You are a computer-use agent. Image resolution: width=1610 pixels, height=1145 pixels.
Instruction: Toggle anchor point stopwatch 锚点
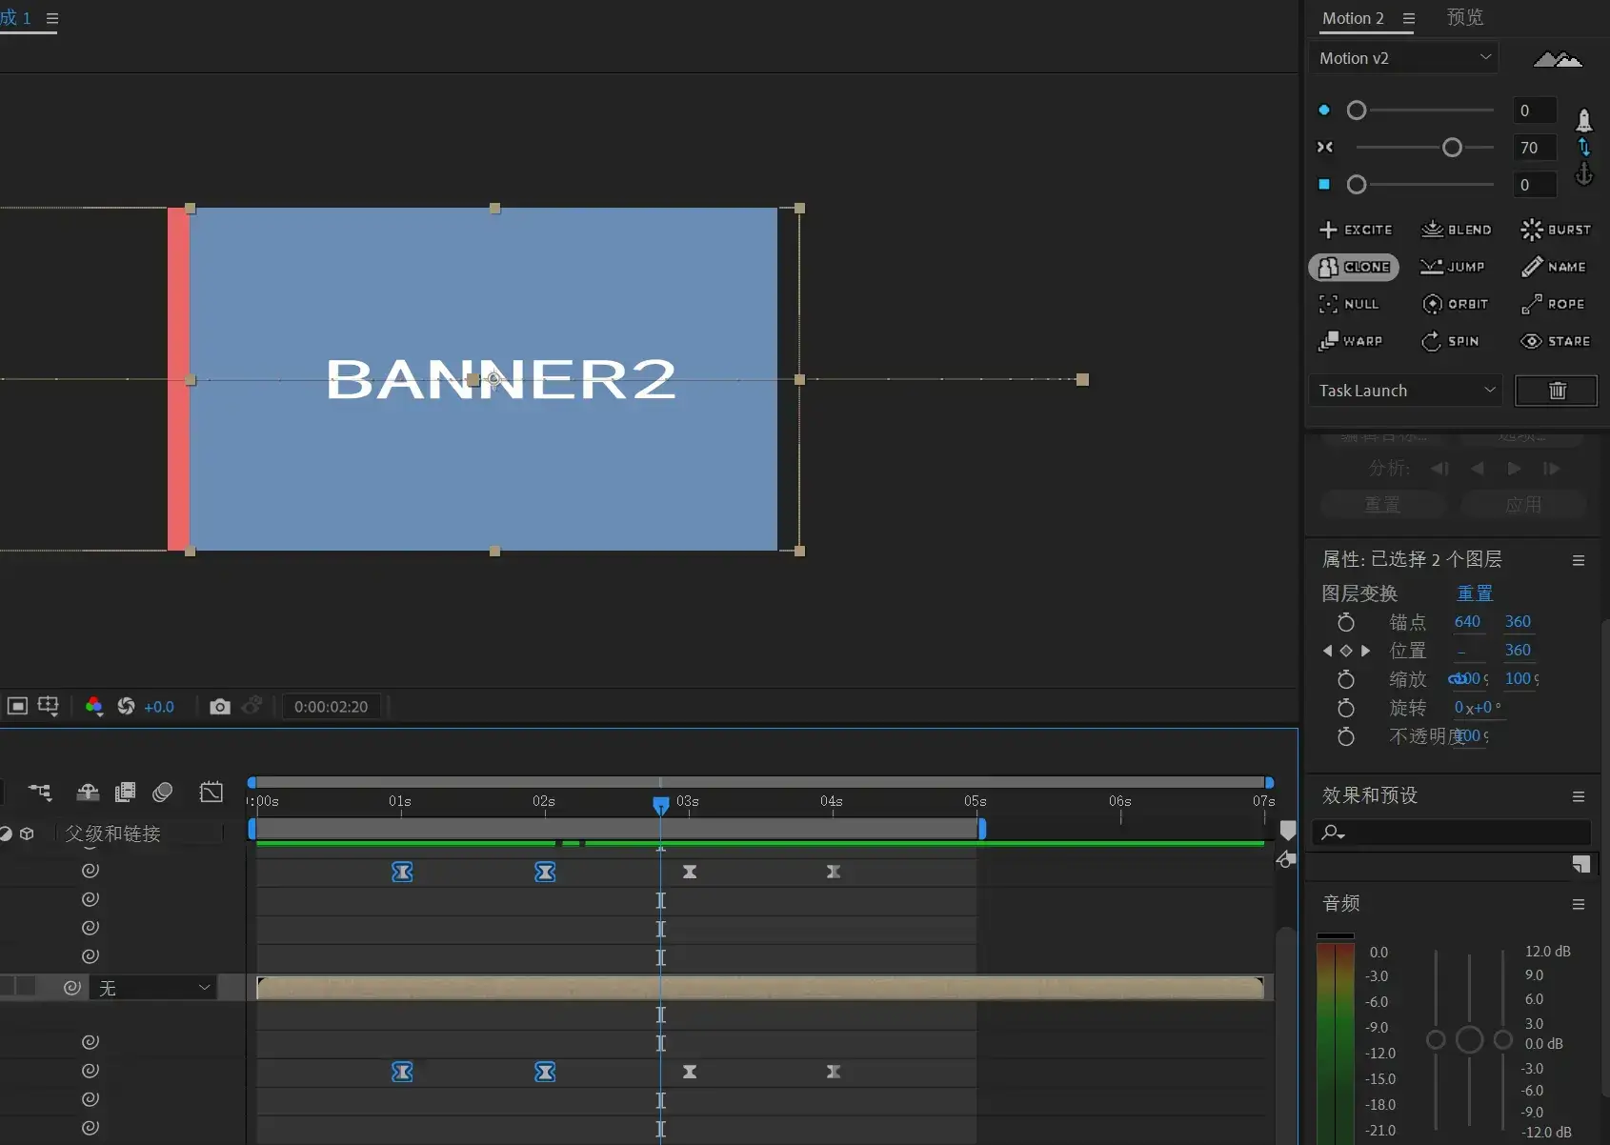(x=1345, y=622)
